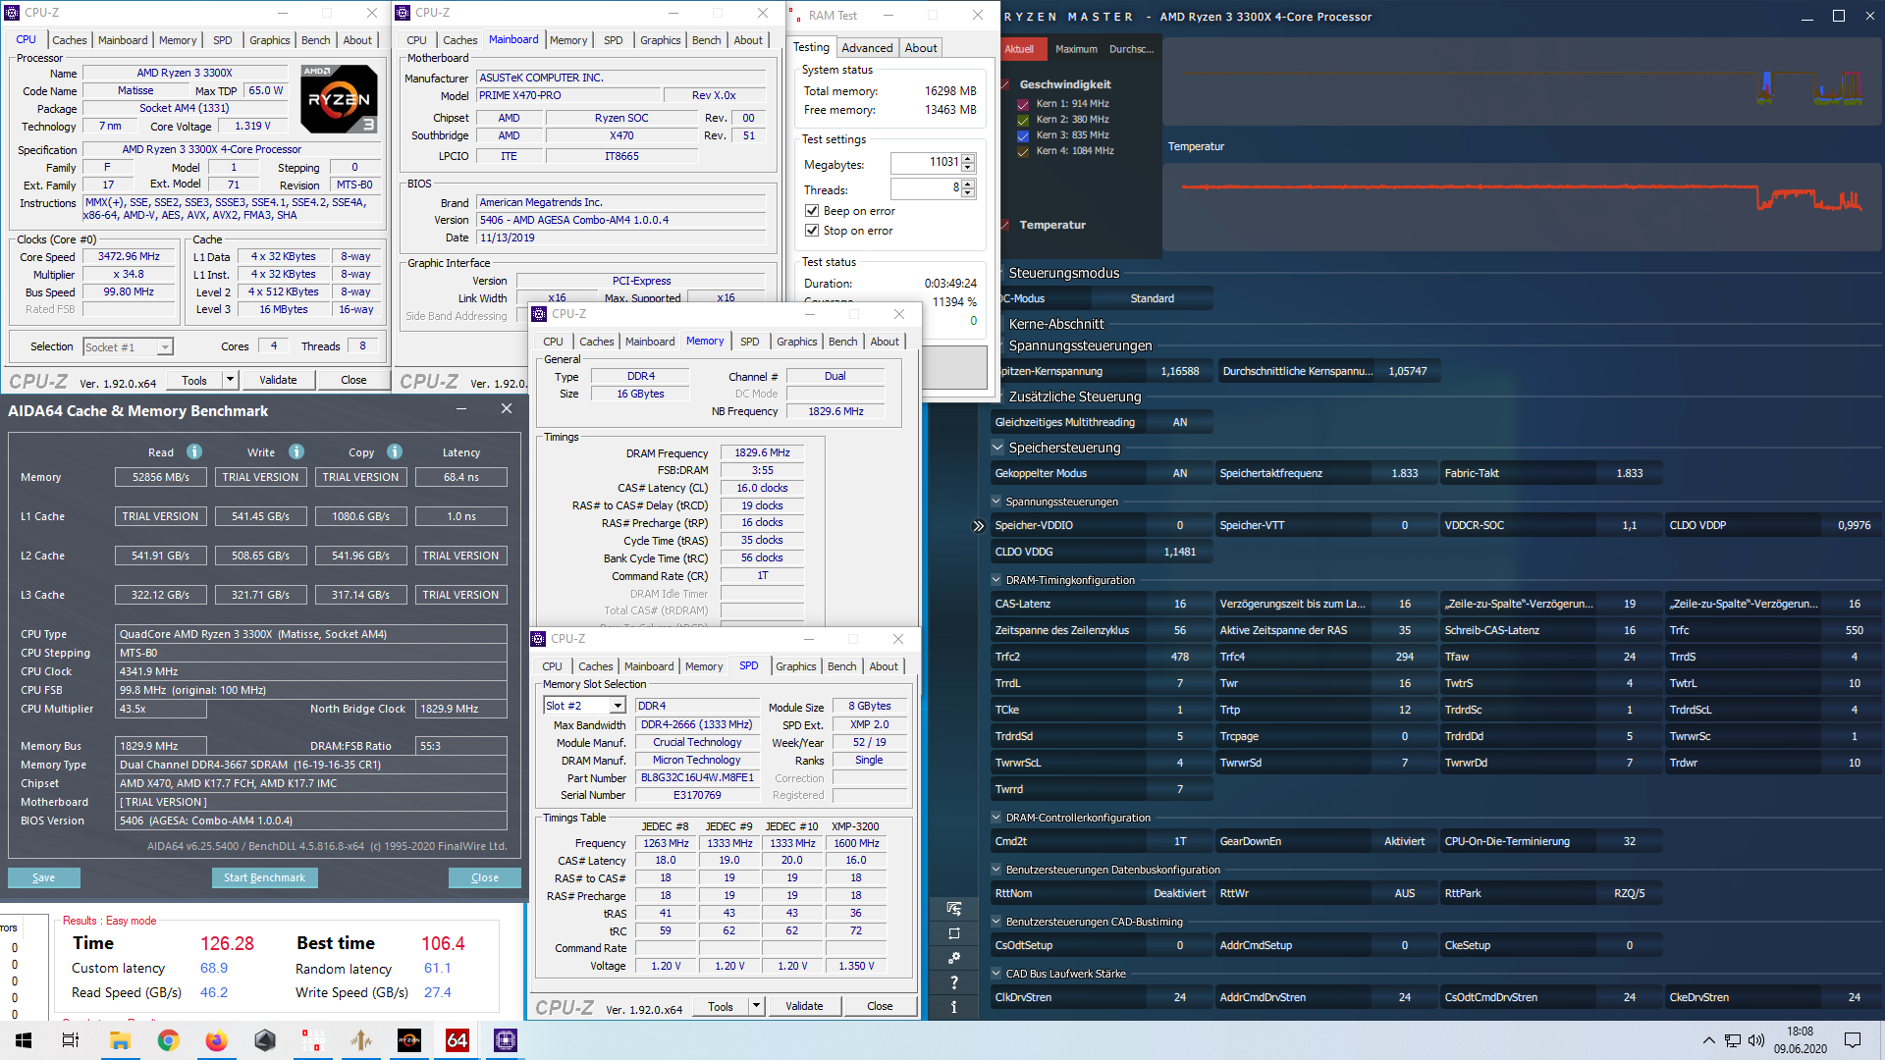
Task: Open AIDA64 from the taskbar
Action: [x=458, y=1040]
